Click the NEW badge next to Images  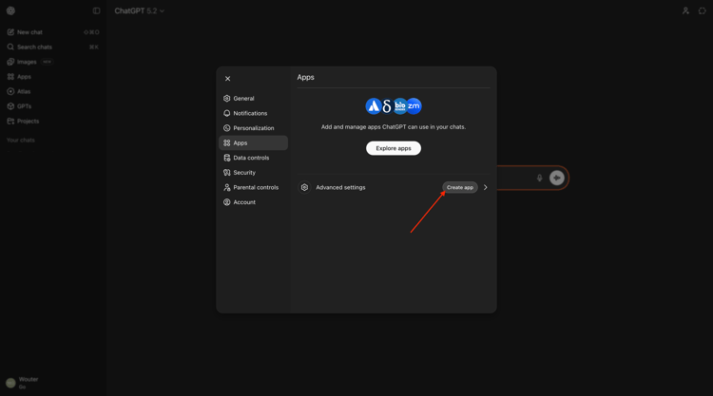47,62
